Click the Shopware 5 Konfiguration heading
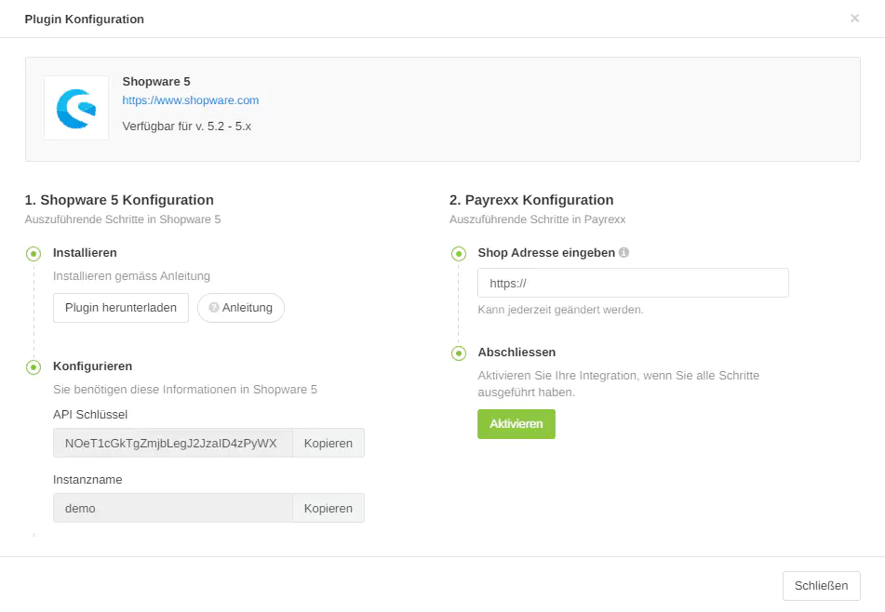885x612 pixels. click(x=119, y=200)
